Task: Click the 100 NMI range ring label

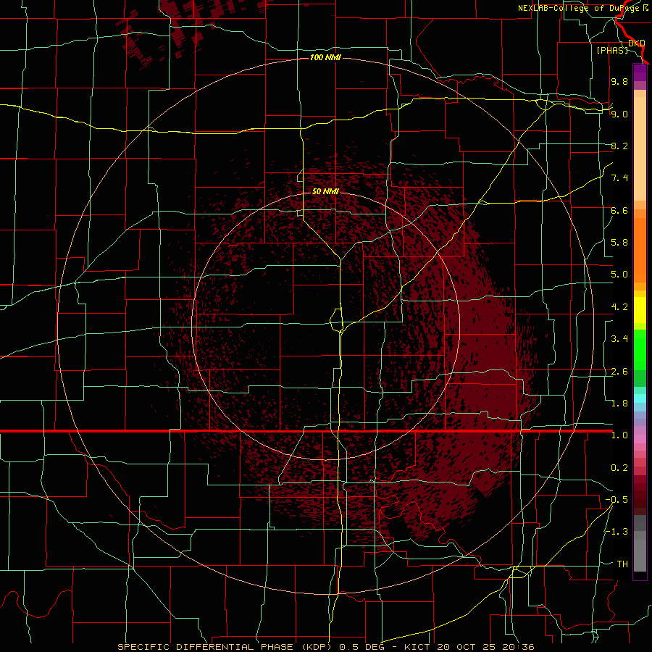Action: point(325,57)
